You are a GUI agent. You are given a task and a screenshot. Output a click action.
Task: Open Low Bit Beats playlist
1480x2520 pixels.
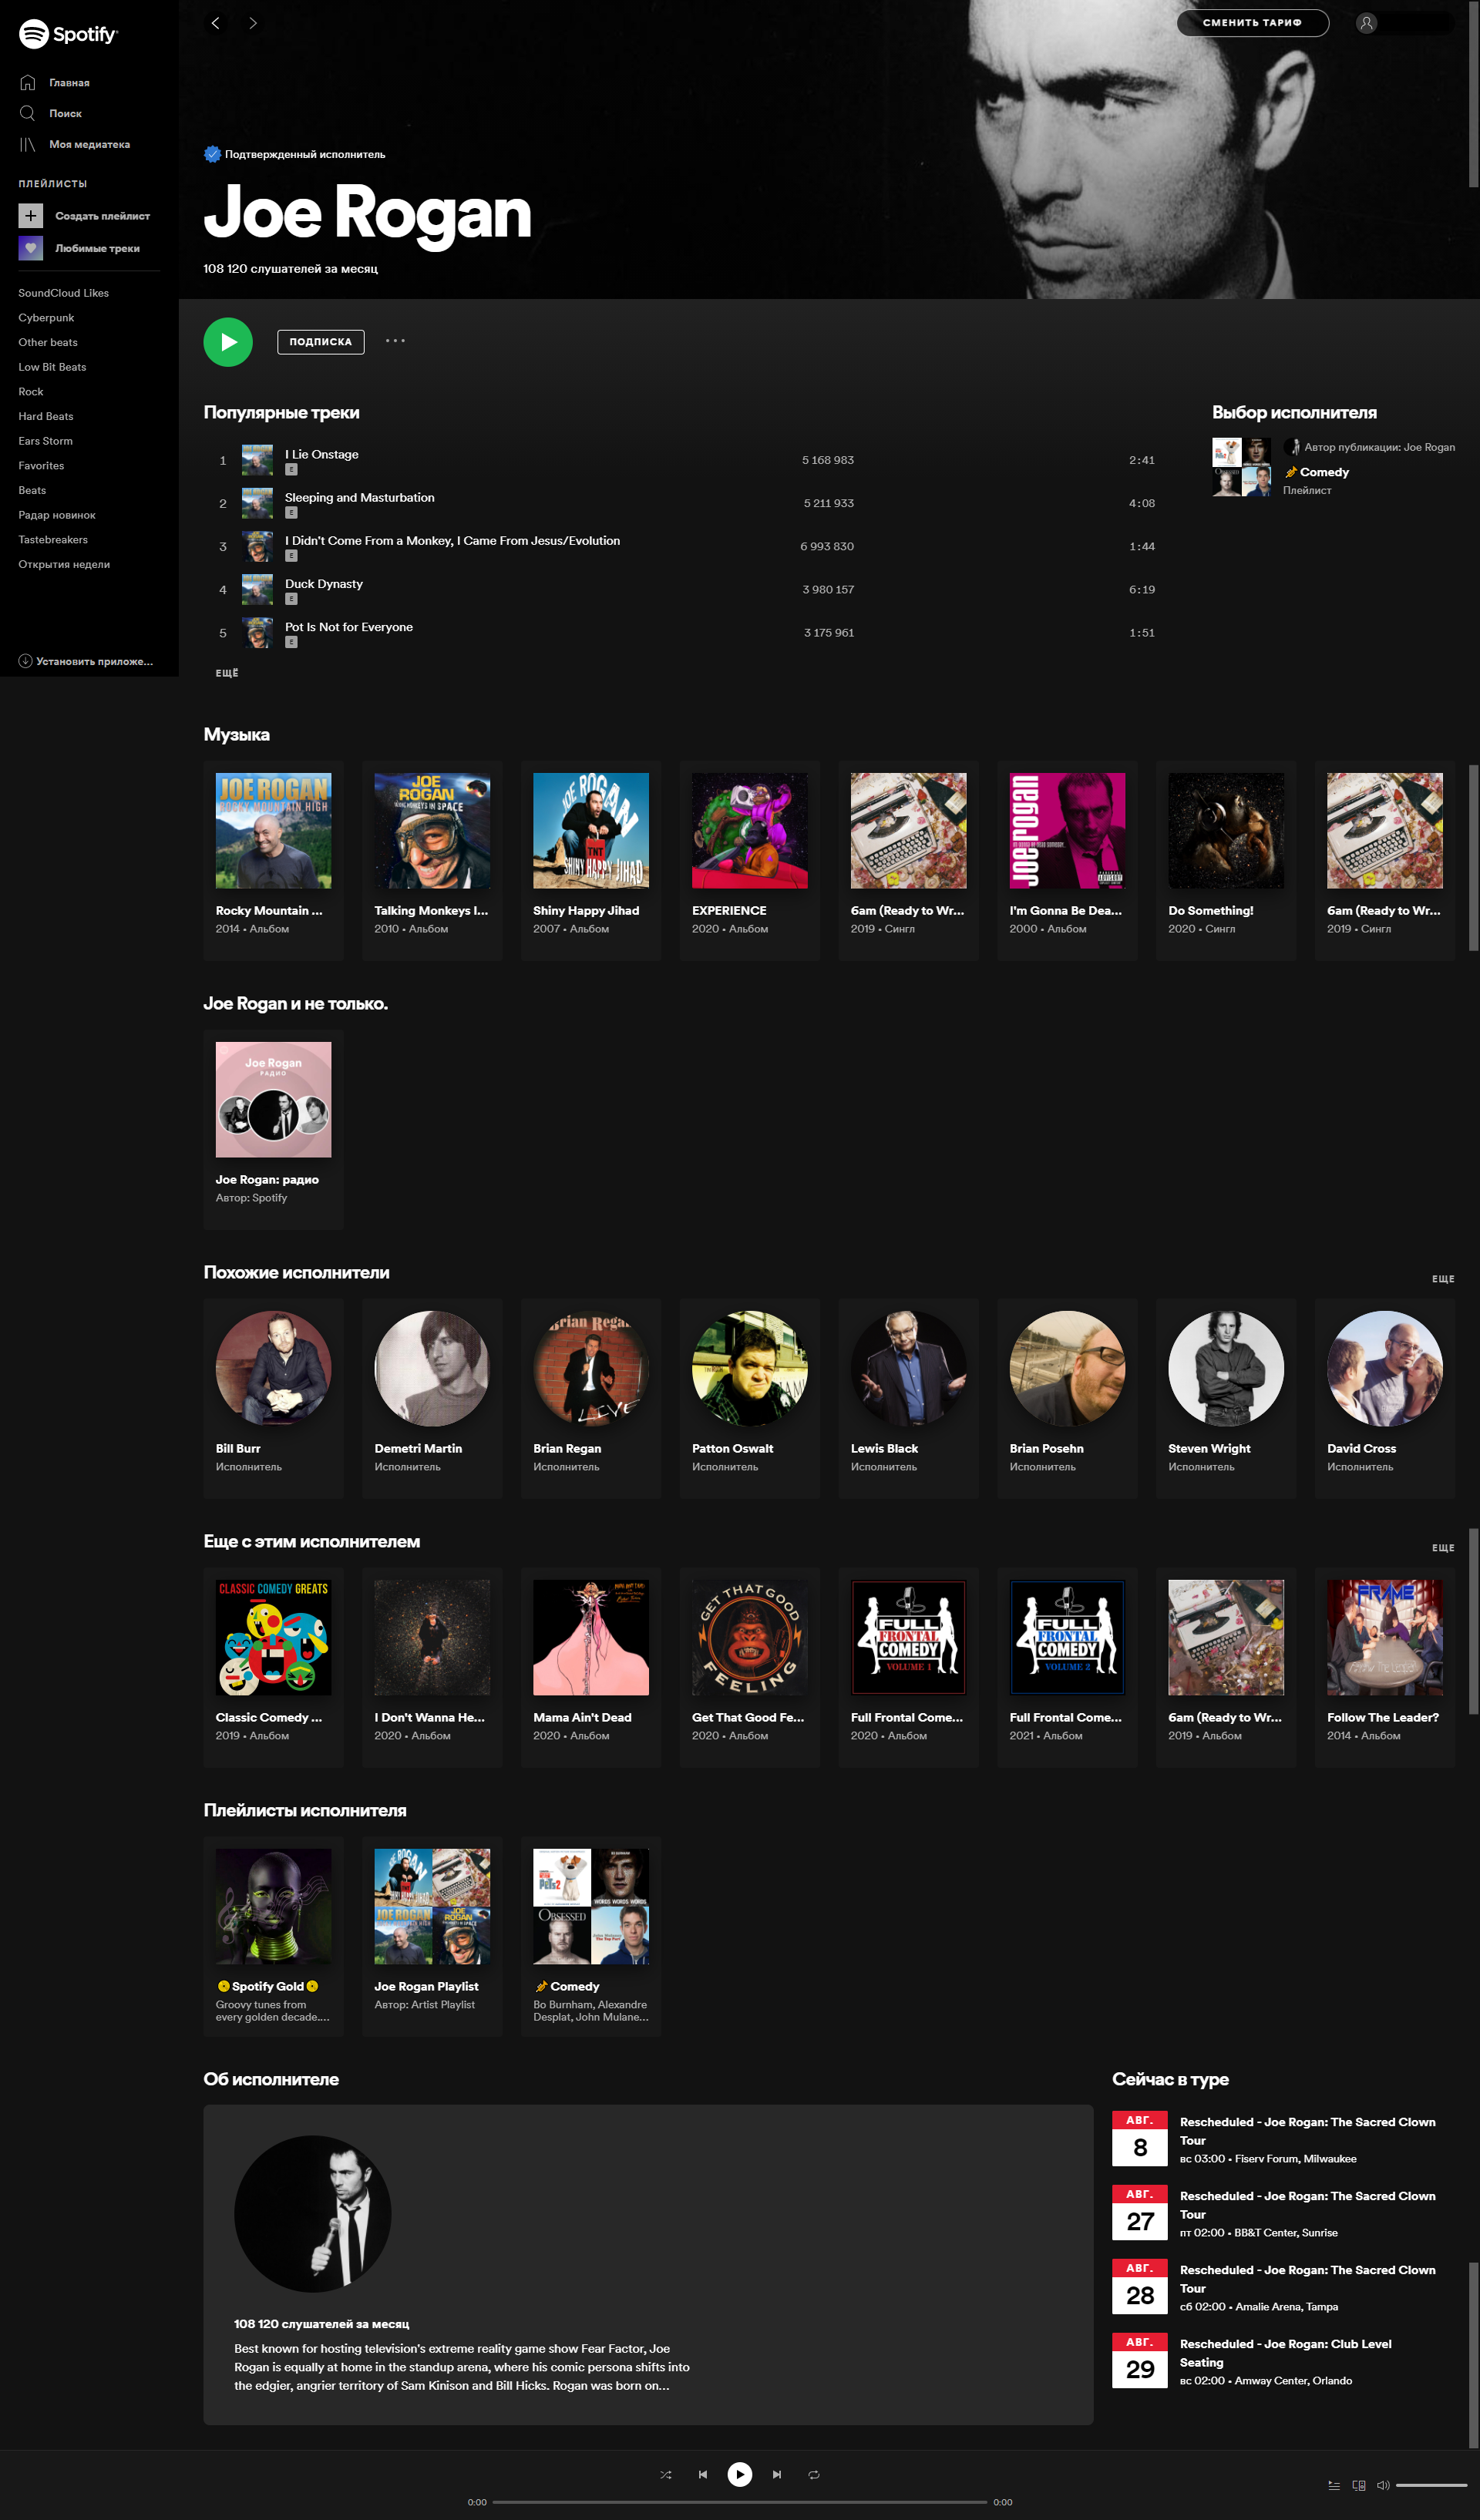[x=52, y=367]
